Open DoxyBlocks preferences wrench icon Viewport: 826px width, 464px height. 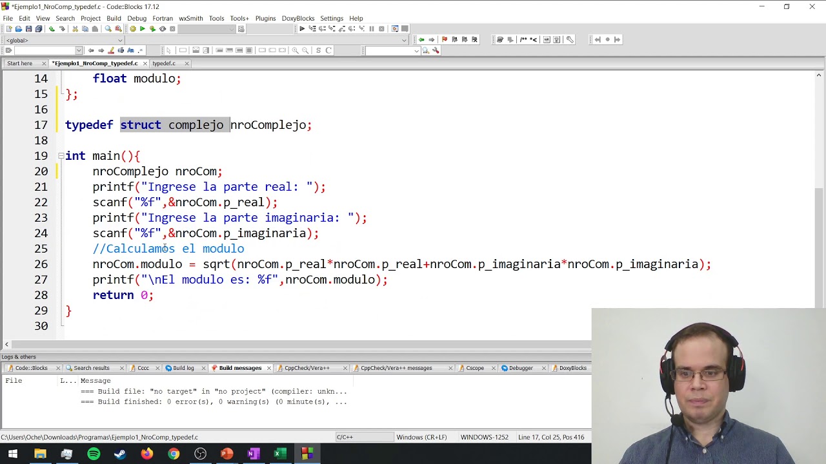570,39
